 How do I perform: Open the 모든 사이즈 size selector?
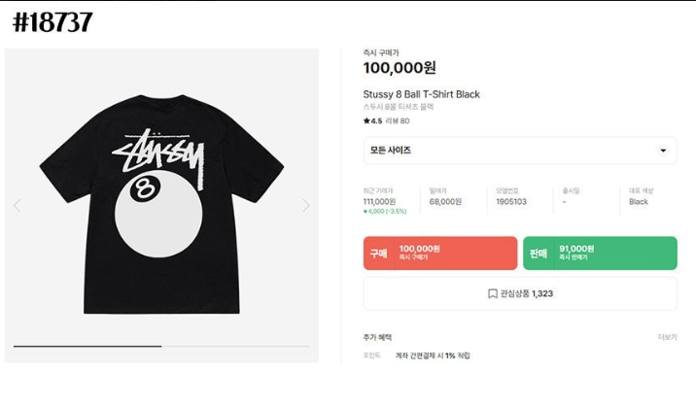(520, 151)
